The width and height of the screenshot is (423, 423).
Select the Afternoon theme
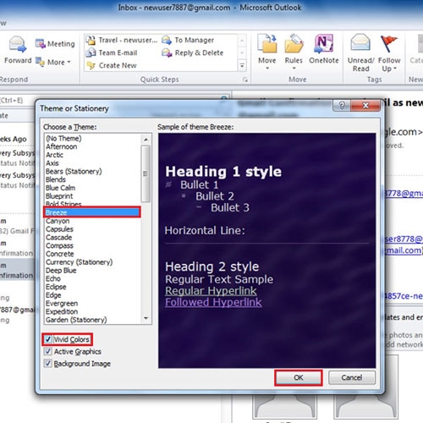click(62, 146)
